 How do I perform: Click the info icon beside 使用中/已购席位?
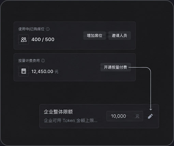click(x=48, y=29)
